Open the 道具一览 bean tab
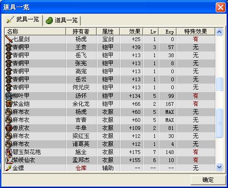Viewport: 228px width, 188px height. [x=62, y=20]
